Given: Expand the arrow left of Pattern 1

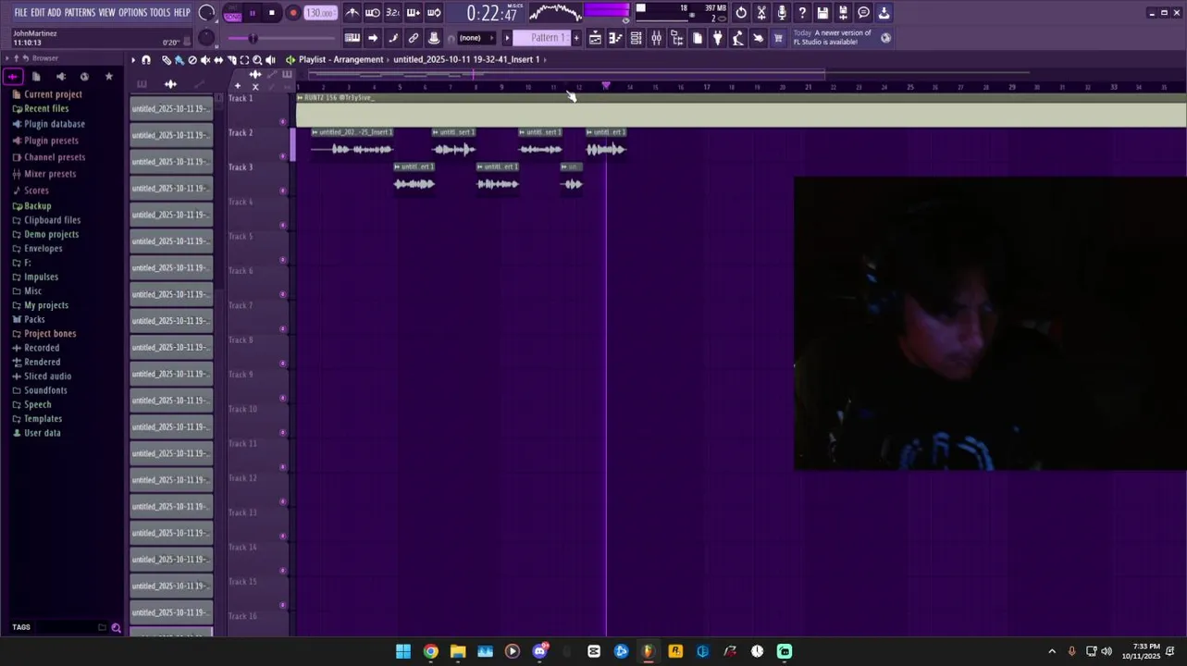Looking at the screenshot, I should (x=507, y=38).
